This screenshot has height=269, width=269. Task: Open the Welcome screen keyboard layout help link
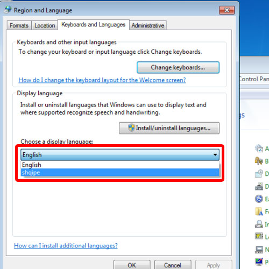[102, 80]
